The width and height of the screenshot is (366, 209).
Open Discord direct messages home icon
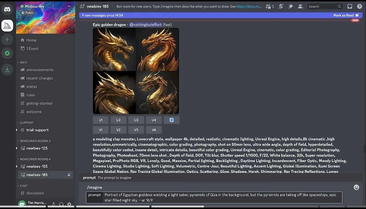point(7,9)
